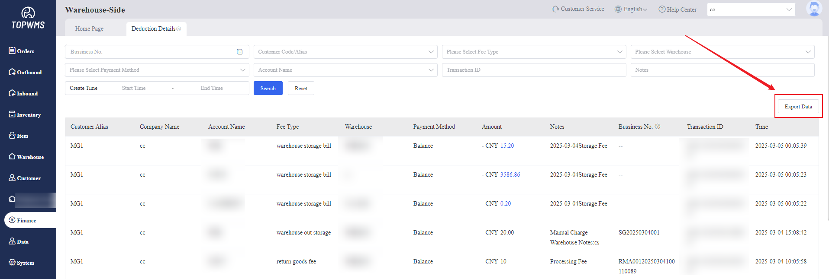Open the Please Select Warehouse dropdown
The image size is (829, 279).
722,52
